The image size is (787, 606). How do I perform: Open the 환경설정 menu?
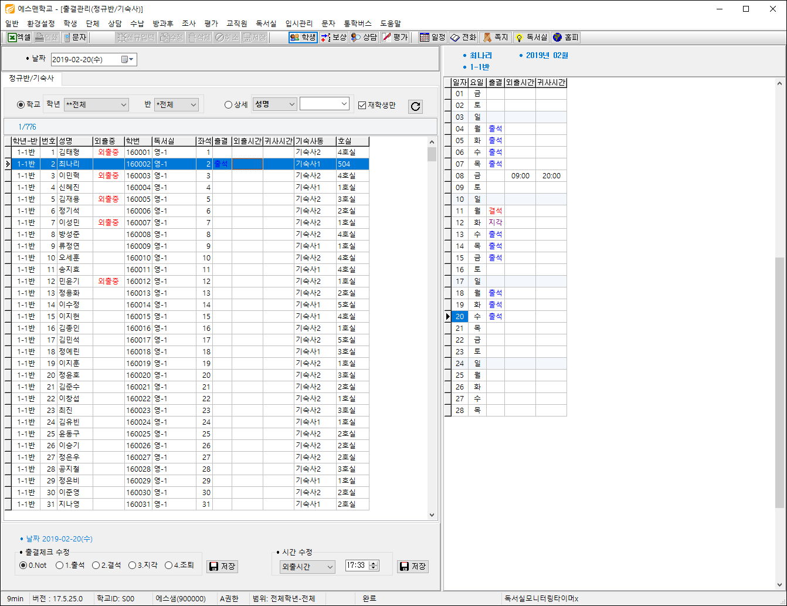click(41, 23)
